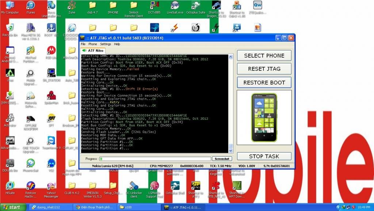Click the Windows start button
Image resolution: width=374 pixels, height=211 pixels.
click(x=13, y=207)
